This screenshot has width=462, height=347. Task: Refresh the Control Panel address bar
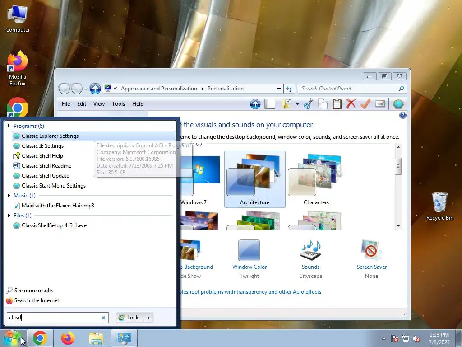pyautogui.click(x=289, y=89)
